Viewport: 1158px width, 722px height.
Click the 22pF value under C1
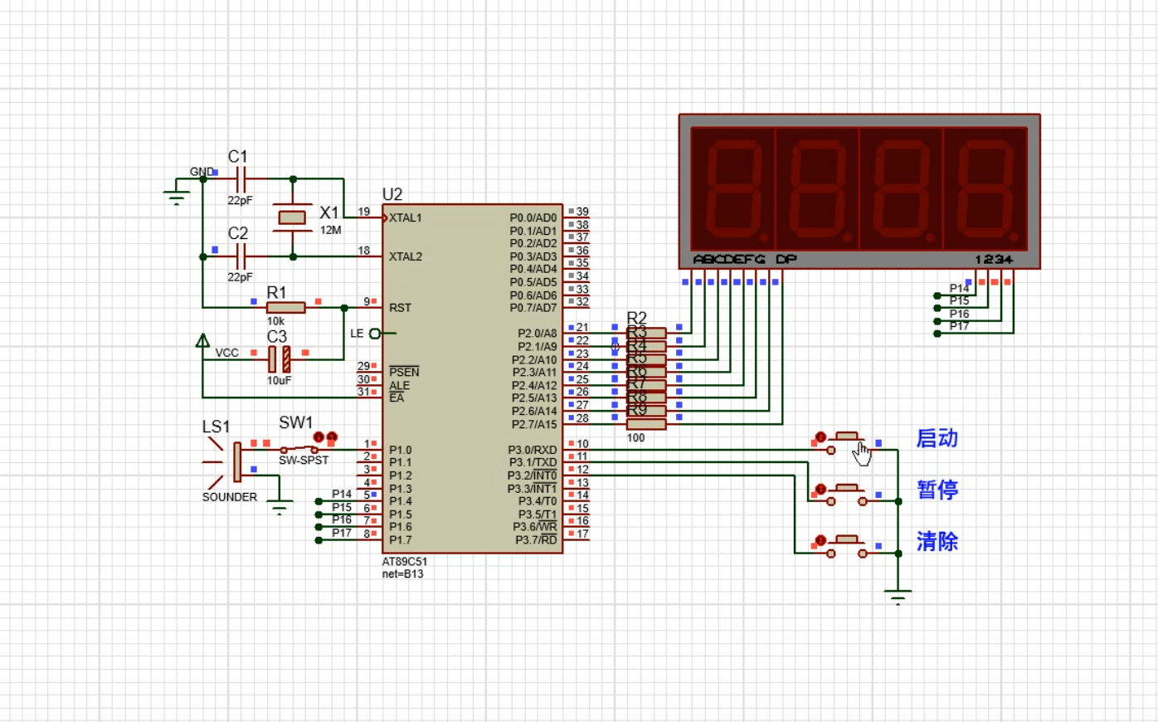pyautogui.click(x=240, y=201)
